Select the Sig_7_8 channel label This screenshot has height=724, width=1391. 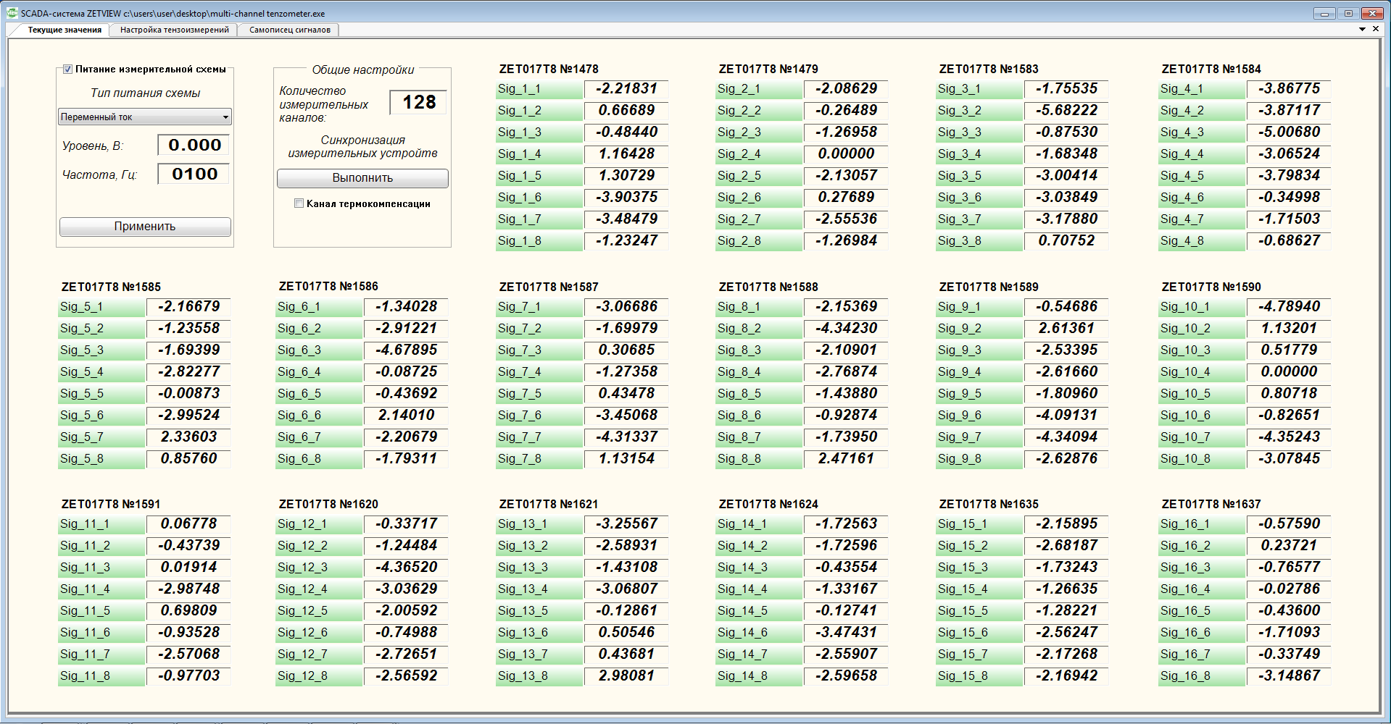540,459
